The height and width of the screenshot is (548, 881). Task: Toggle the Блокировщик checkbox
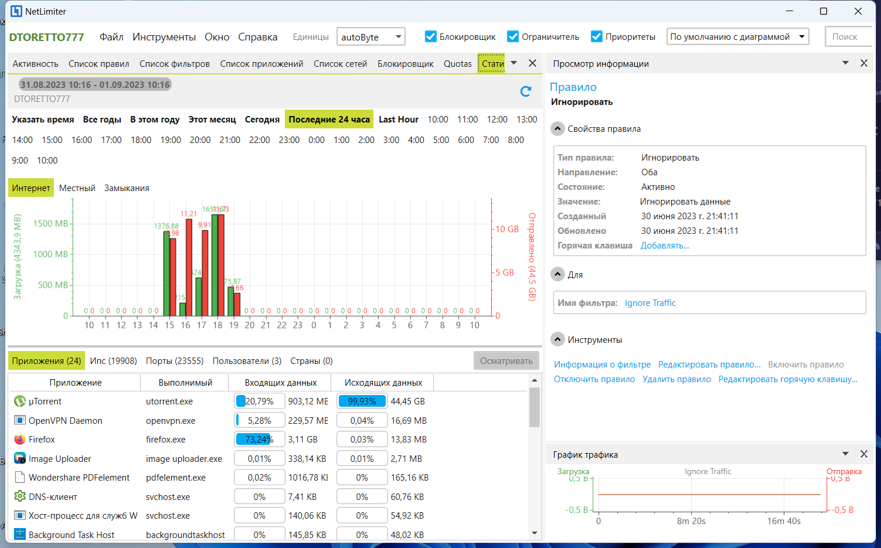click(431, 36)
